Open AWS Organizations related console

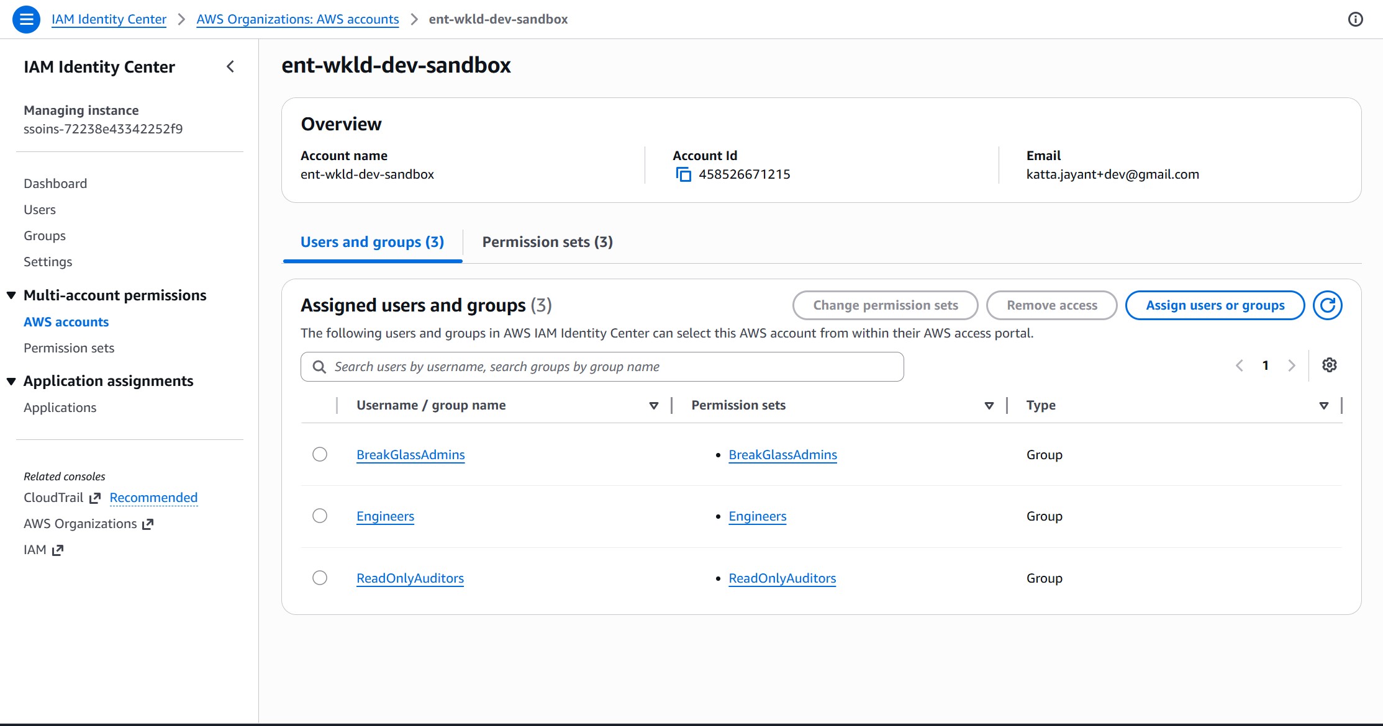coord(80,524)
